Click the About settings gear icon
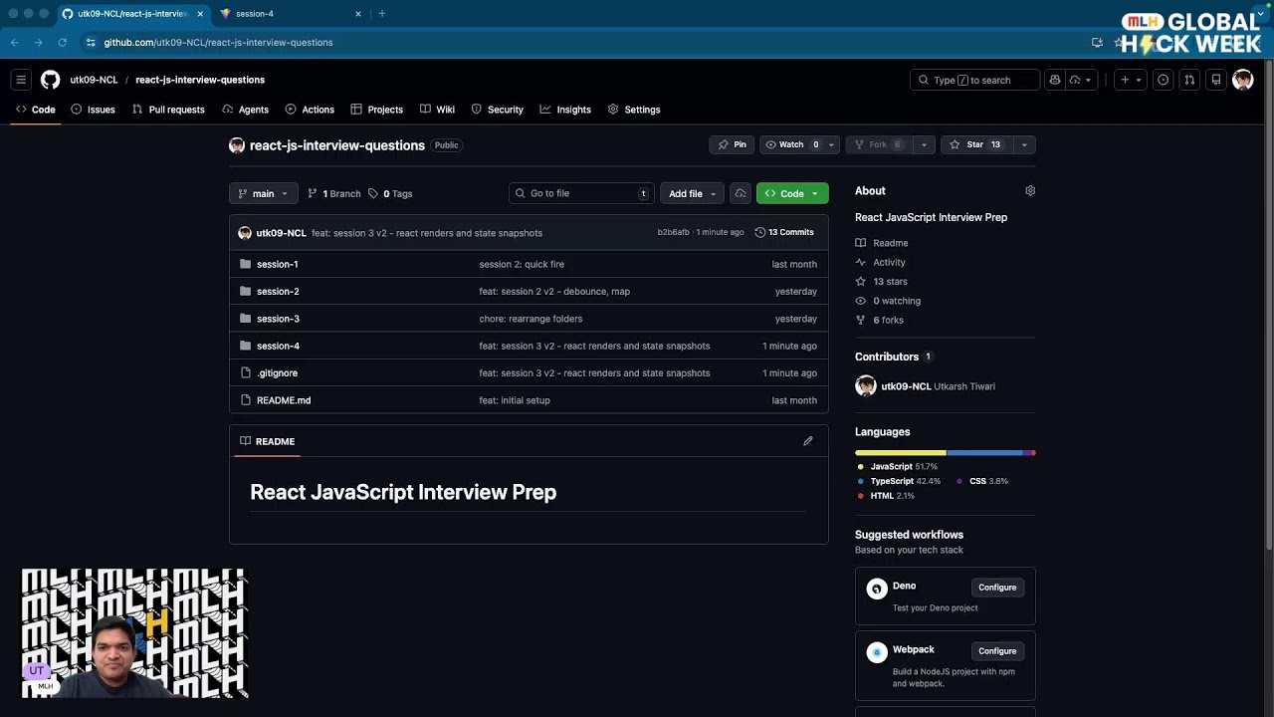The image size is (1274, 717). [1030, 190]
